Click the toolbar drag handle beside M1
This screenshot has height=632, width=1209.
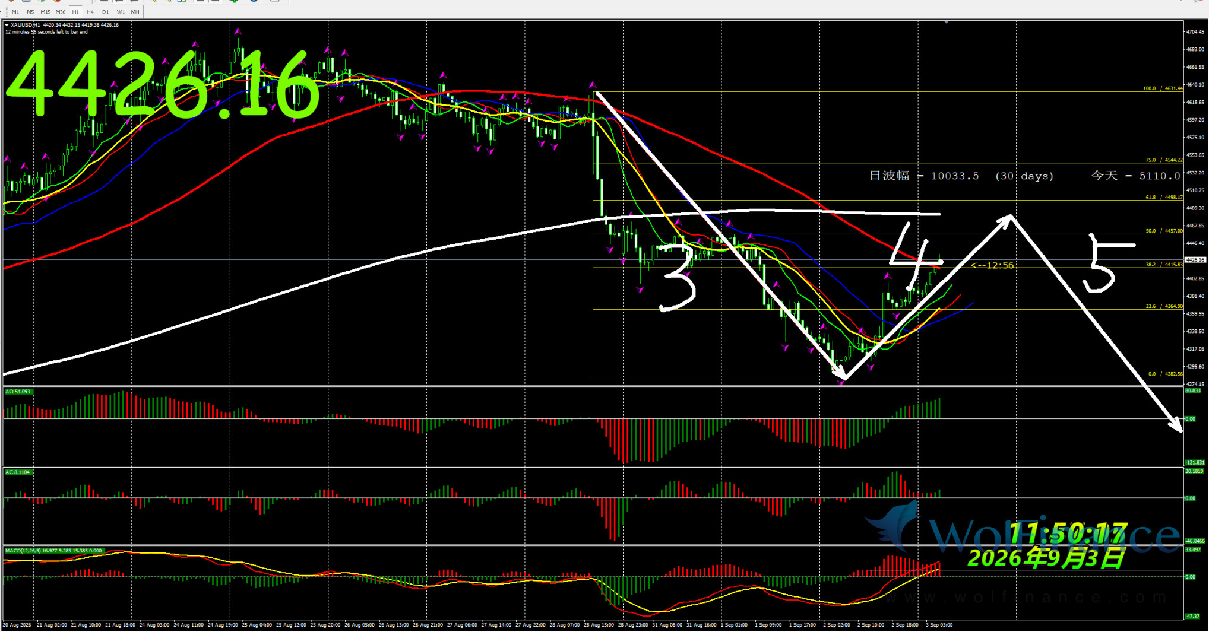coord(5,12)
